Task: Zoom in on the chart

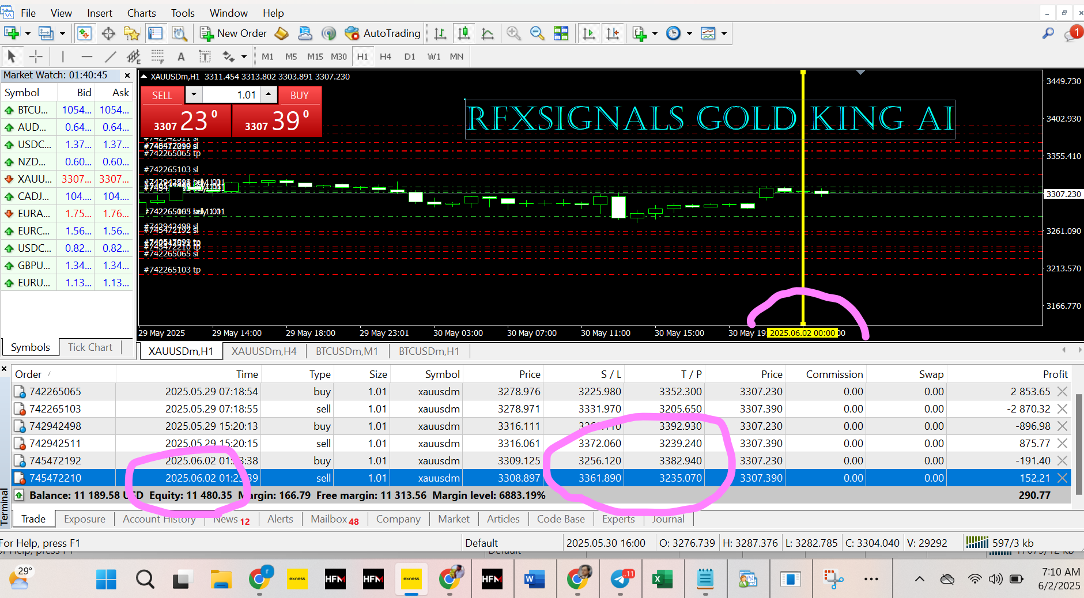Action: point(513,33)
